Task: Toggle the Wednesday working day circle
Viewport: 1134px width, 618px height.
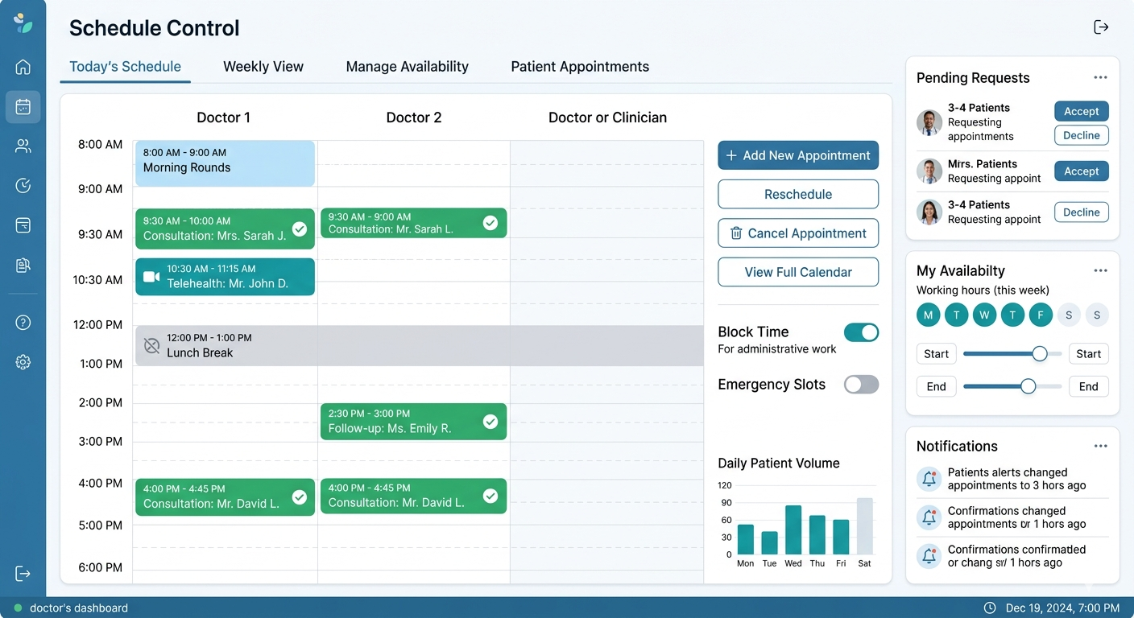Action: (984, 315)
